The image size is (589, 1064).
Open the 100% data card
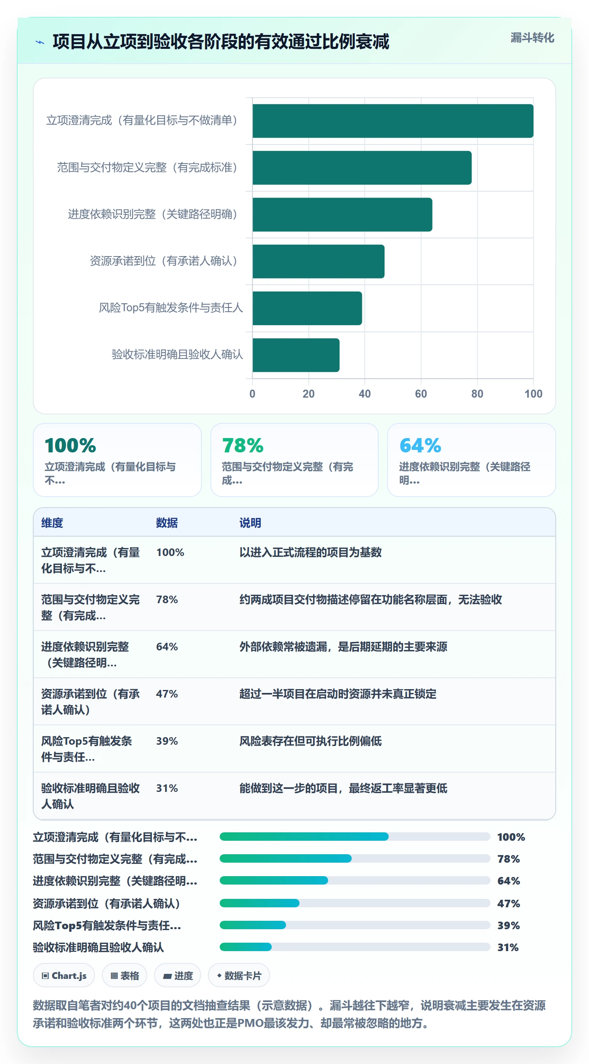click(x=117, y=460)
